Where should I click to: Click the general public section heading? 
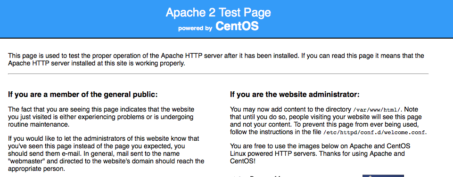click(x=83, y=95)
